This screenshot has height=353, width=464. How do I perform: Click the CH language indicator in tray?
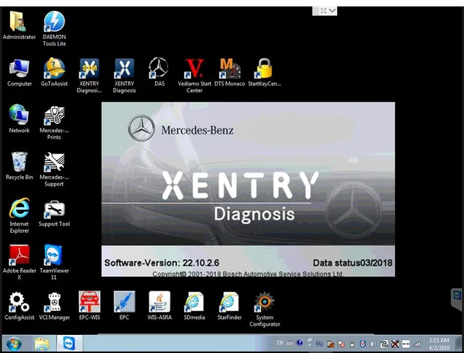[x=280, y=343]
